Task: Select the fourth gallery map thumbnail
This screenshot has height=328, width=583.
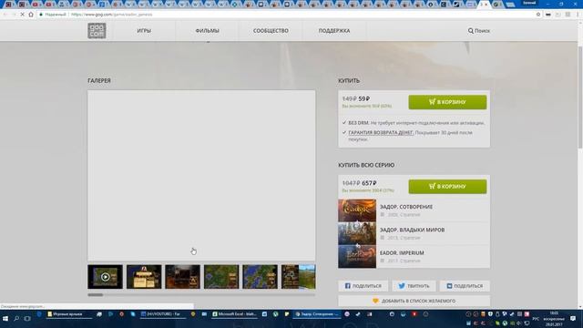Action: 221,277
